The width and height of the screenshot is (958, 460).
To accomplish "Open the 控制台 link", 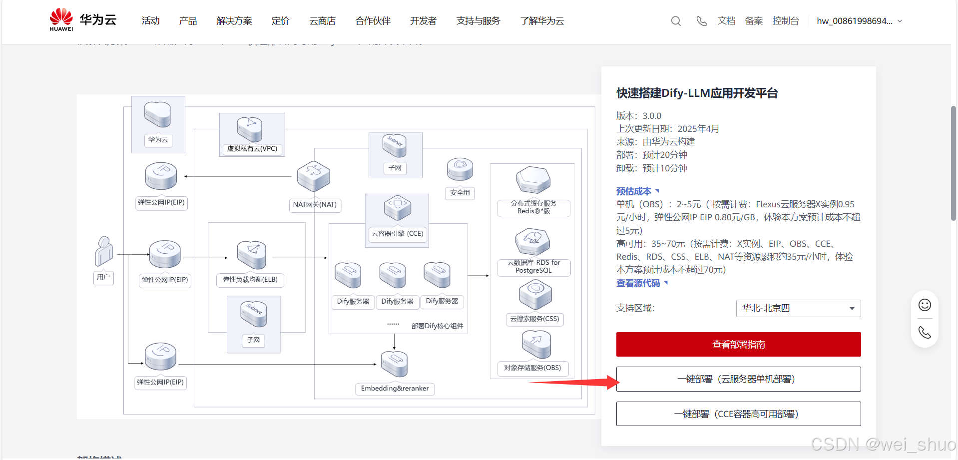I will [x=786, y=21].
